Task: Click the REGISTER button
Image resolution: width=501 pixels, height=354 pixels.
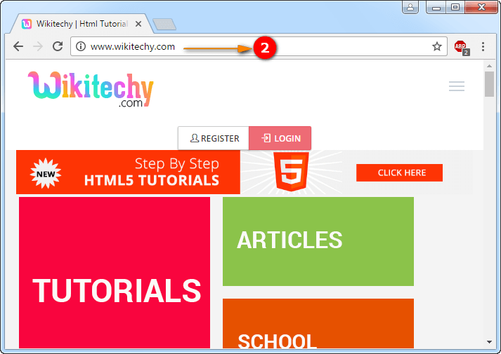Action: pos(214,138)
